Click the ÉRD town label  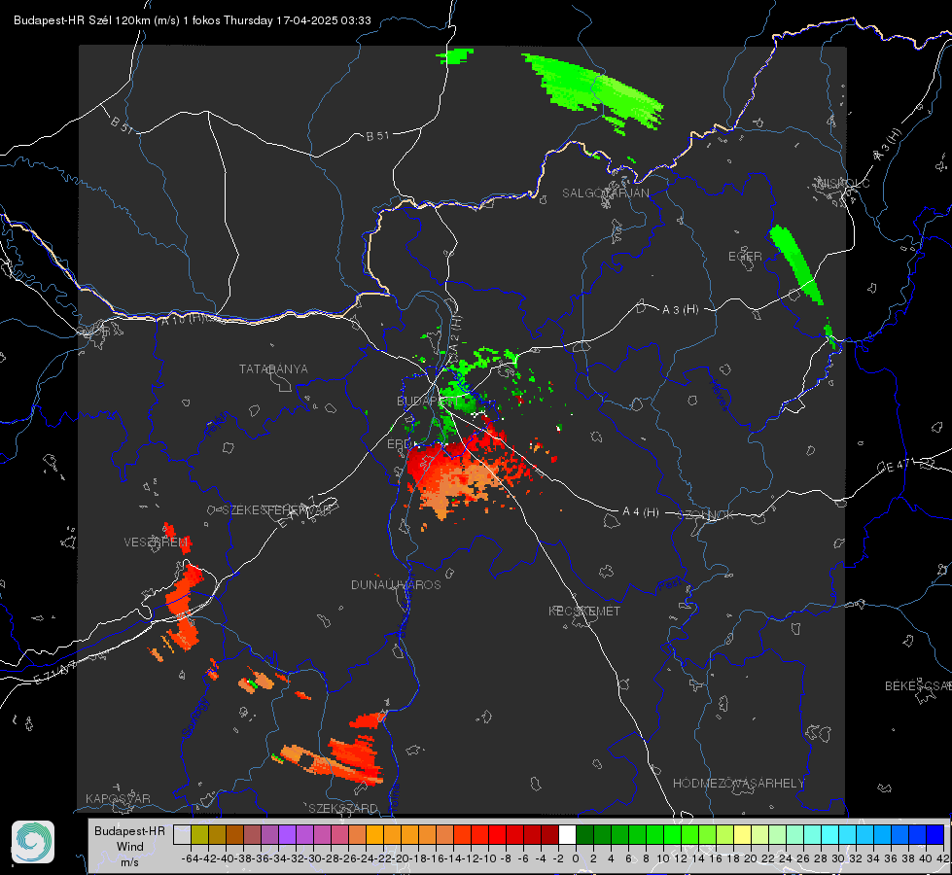(399, 444)
